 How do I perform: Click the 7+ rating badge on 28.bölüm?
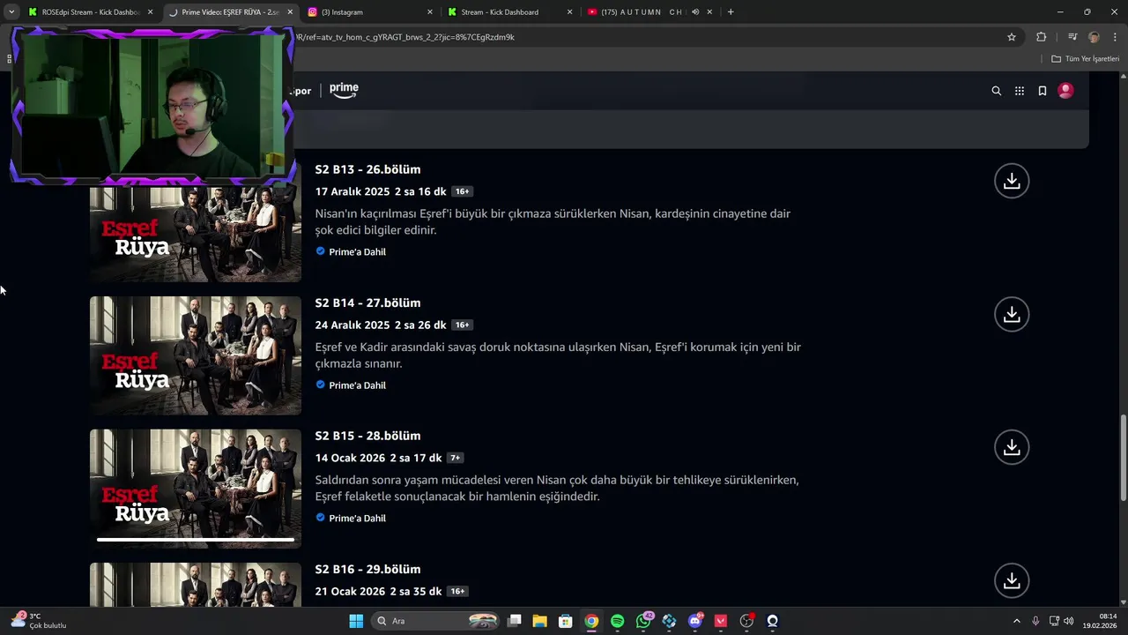point(456,458)
